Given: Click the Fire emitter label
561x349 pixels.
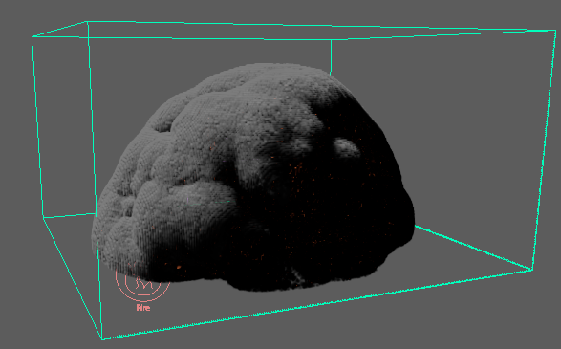Looking at the screenshot, I should tap(143, 308).
